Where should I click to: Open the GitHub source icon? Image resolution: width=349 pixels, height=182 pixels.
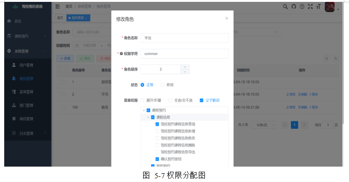coord(294,7)
